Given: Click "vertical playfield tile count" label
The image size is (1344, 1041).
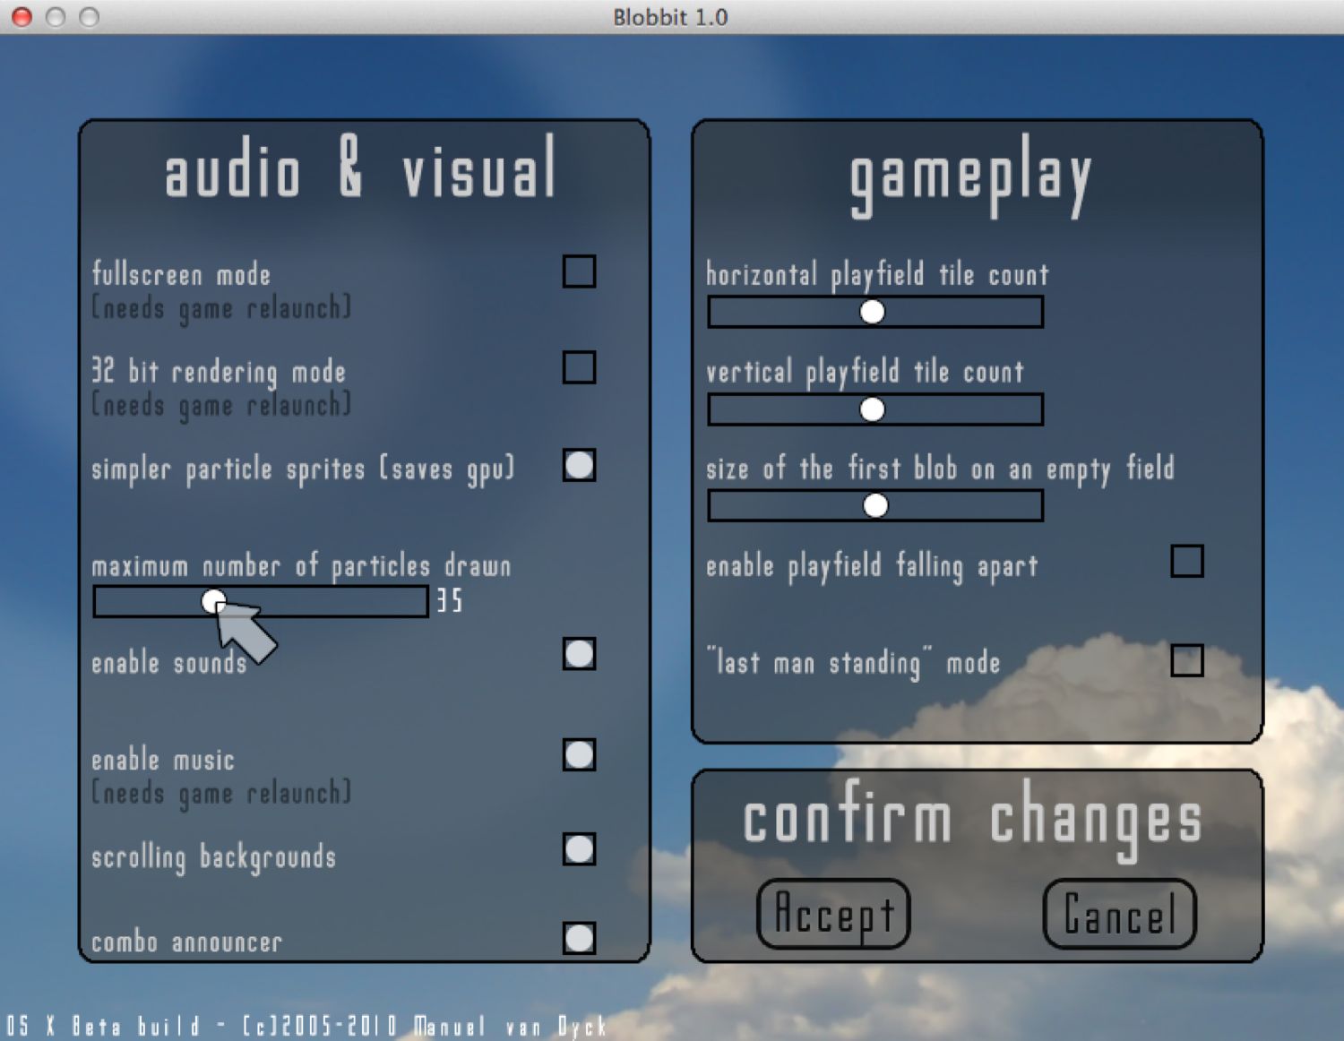Looking at the screenshot, I should pyautogui.click(x=865, y=373).
